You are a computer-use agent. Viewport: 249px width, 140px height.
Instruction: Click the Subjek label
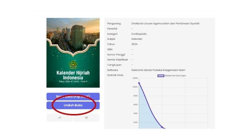coord(111,39)
